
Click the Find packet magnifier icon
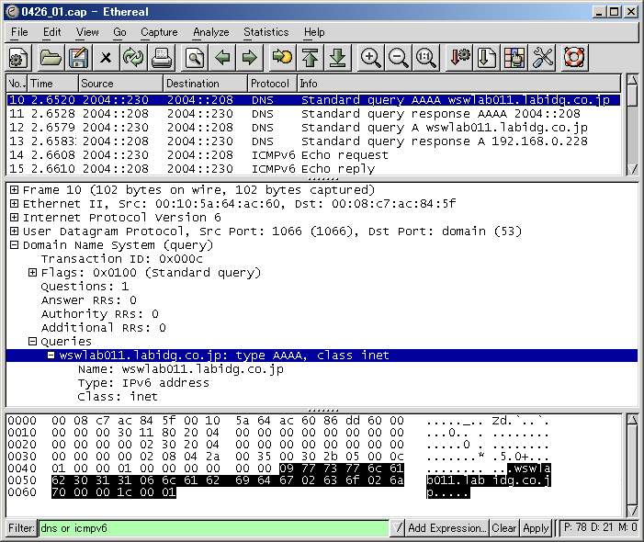tap(195, 58)
